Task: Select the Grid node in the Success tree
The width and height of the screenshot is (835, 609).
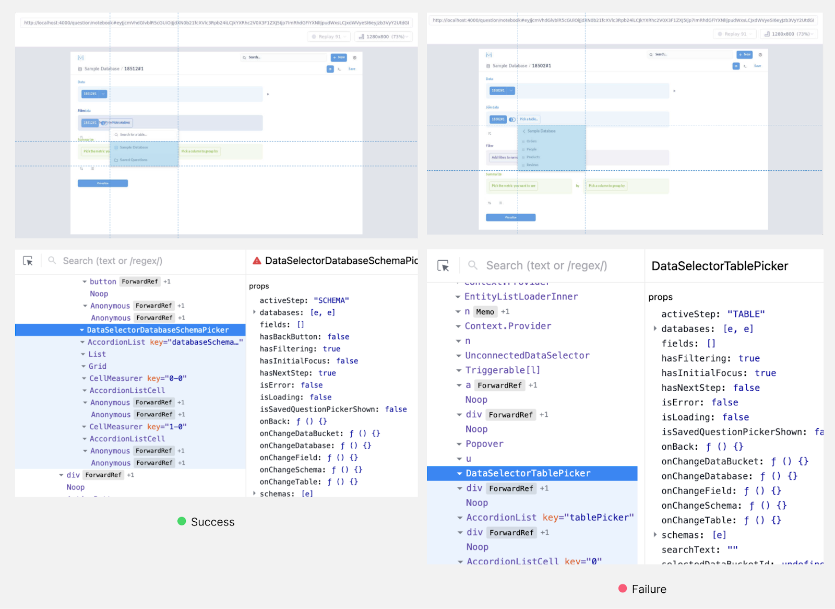Action: click(x=97, y=366)
